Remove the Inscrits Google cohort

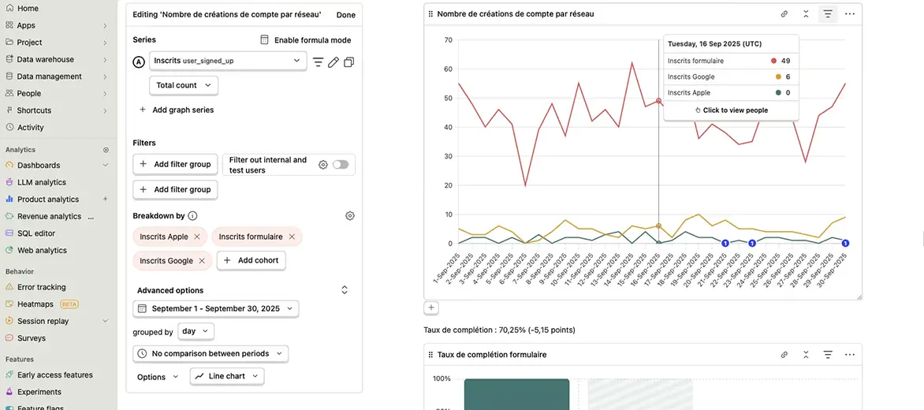tap(202, 261)
